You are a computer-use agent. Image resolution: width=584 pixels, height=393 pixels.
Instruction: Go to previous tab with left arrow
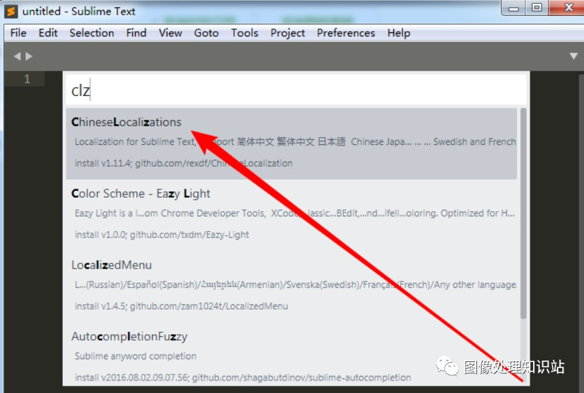pyautogui.click(x=17, y=56)
